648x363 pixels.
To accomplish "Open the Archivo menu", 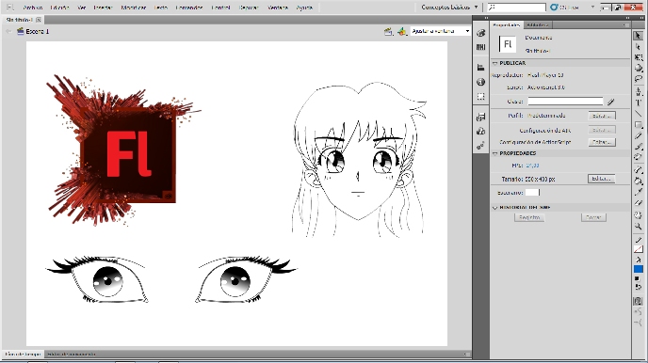I will click(x=33, y=8).
